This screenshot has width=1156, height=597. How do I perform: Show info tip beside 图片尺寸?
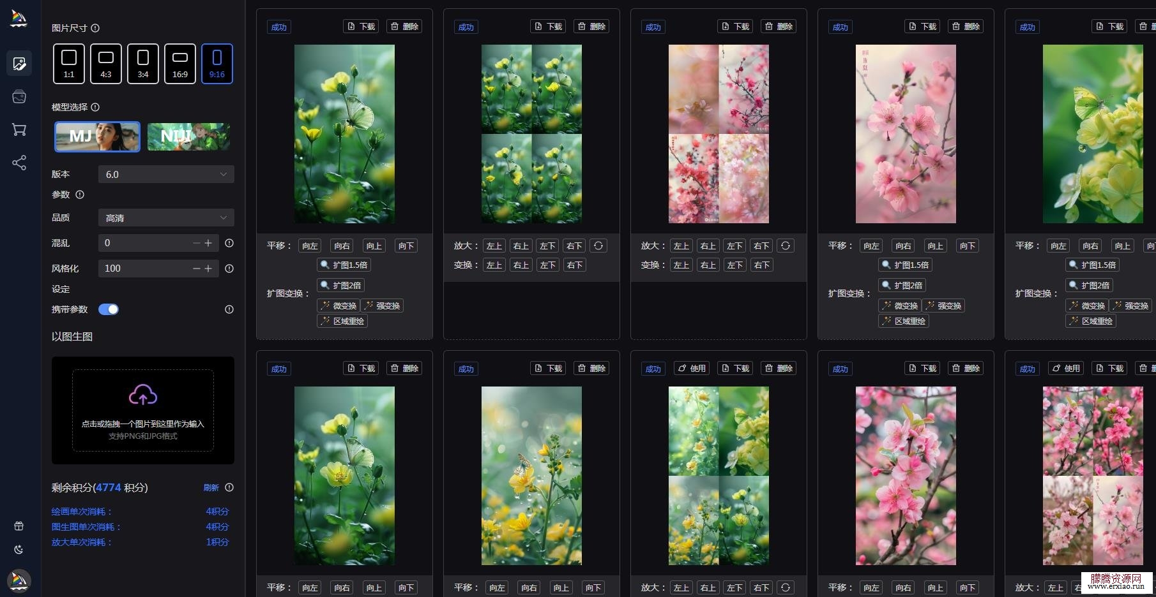(95, 28)
